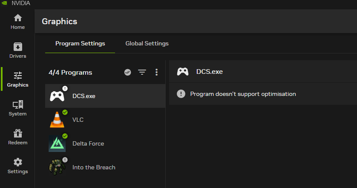Screen dimensions: 357x188
Task: Select the Graphics sidebar icon
Action: tap(17, 79)
